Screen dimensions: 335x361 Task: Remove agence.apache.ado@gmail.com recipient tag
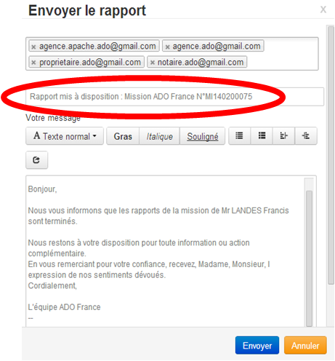[33, 47]
